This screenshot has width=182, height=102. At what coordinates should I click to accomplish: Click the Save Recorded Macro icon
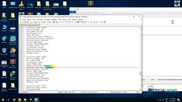[105, 22]
